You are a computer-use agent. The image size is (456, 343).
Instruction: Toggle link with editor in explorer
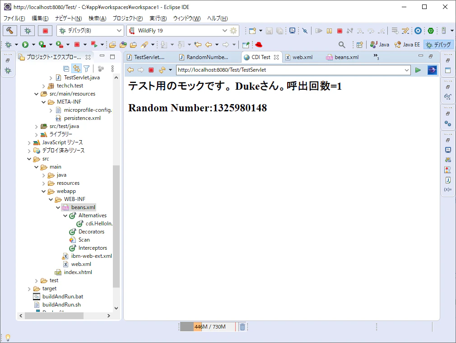coord(76,69)
